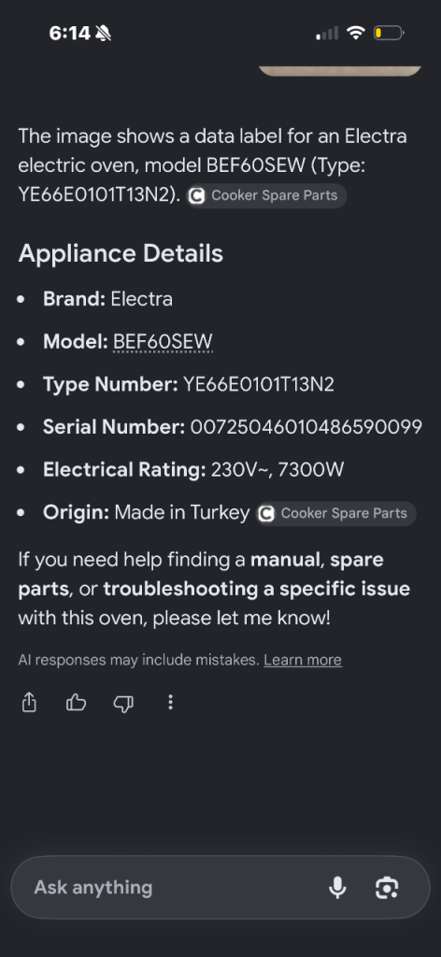
Task: Tap the battery indicator in status bar
Action: coord(389,33)
